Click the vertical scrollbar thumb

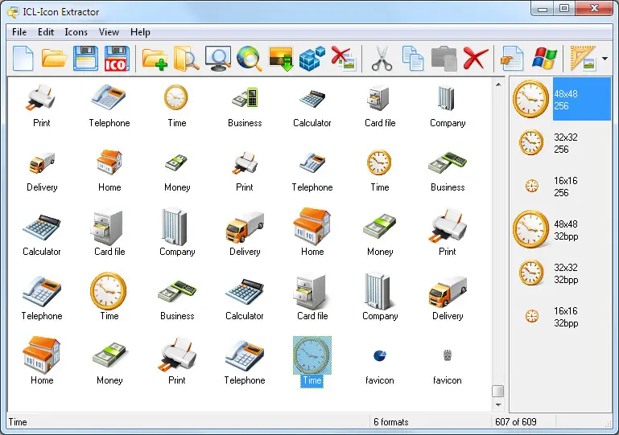point(498,392)
